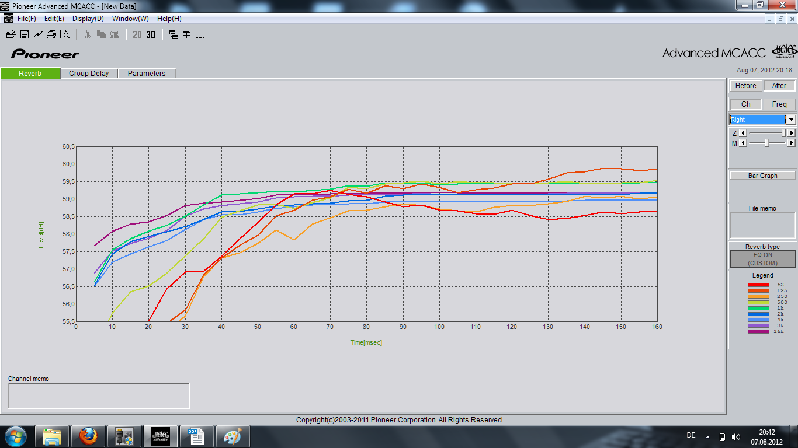The image size is (798, 448).
Task: Click the Bar Graph button
Action: point(762,176)
